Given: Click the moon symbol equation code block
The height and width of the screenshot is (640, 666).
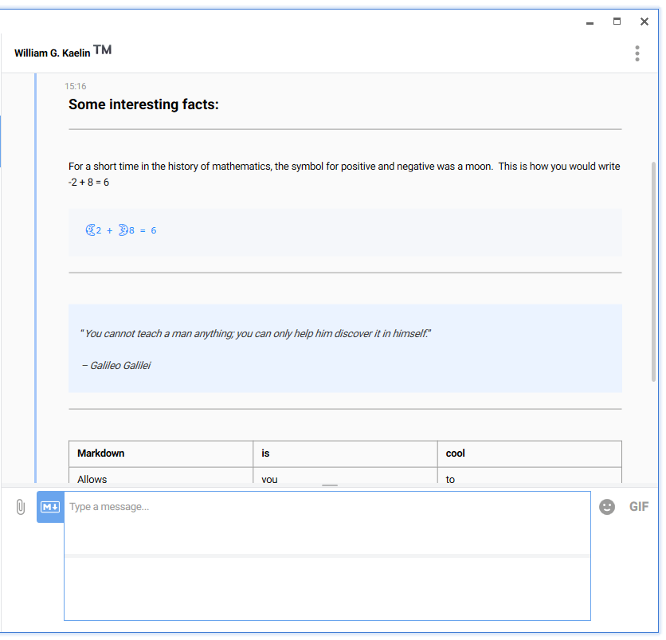Looking at the screenshot, I should point(345,231).
